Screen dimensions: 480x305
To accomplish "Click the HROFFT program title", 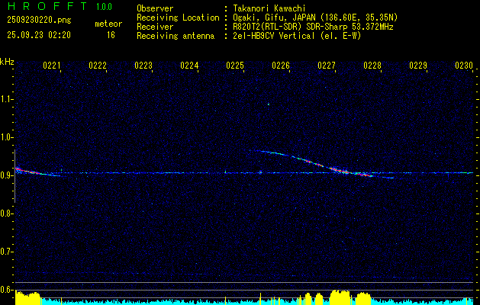I will (x=47, y=6).
